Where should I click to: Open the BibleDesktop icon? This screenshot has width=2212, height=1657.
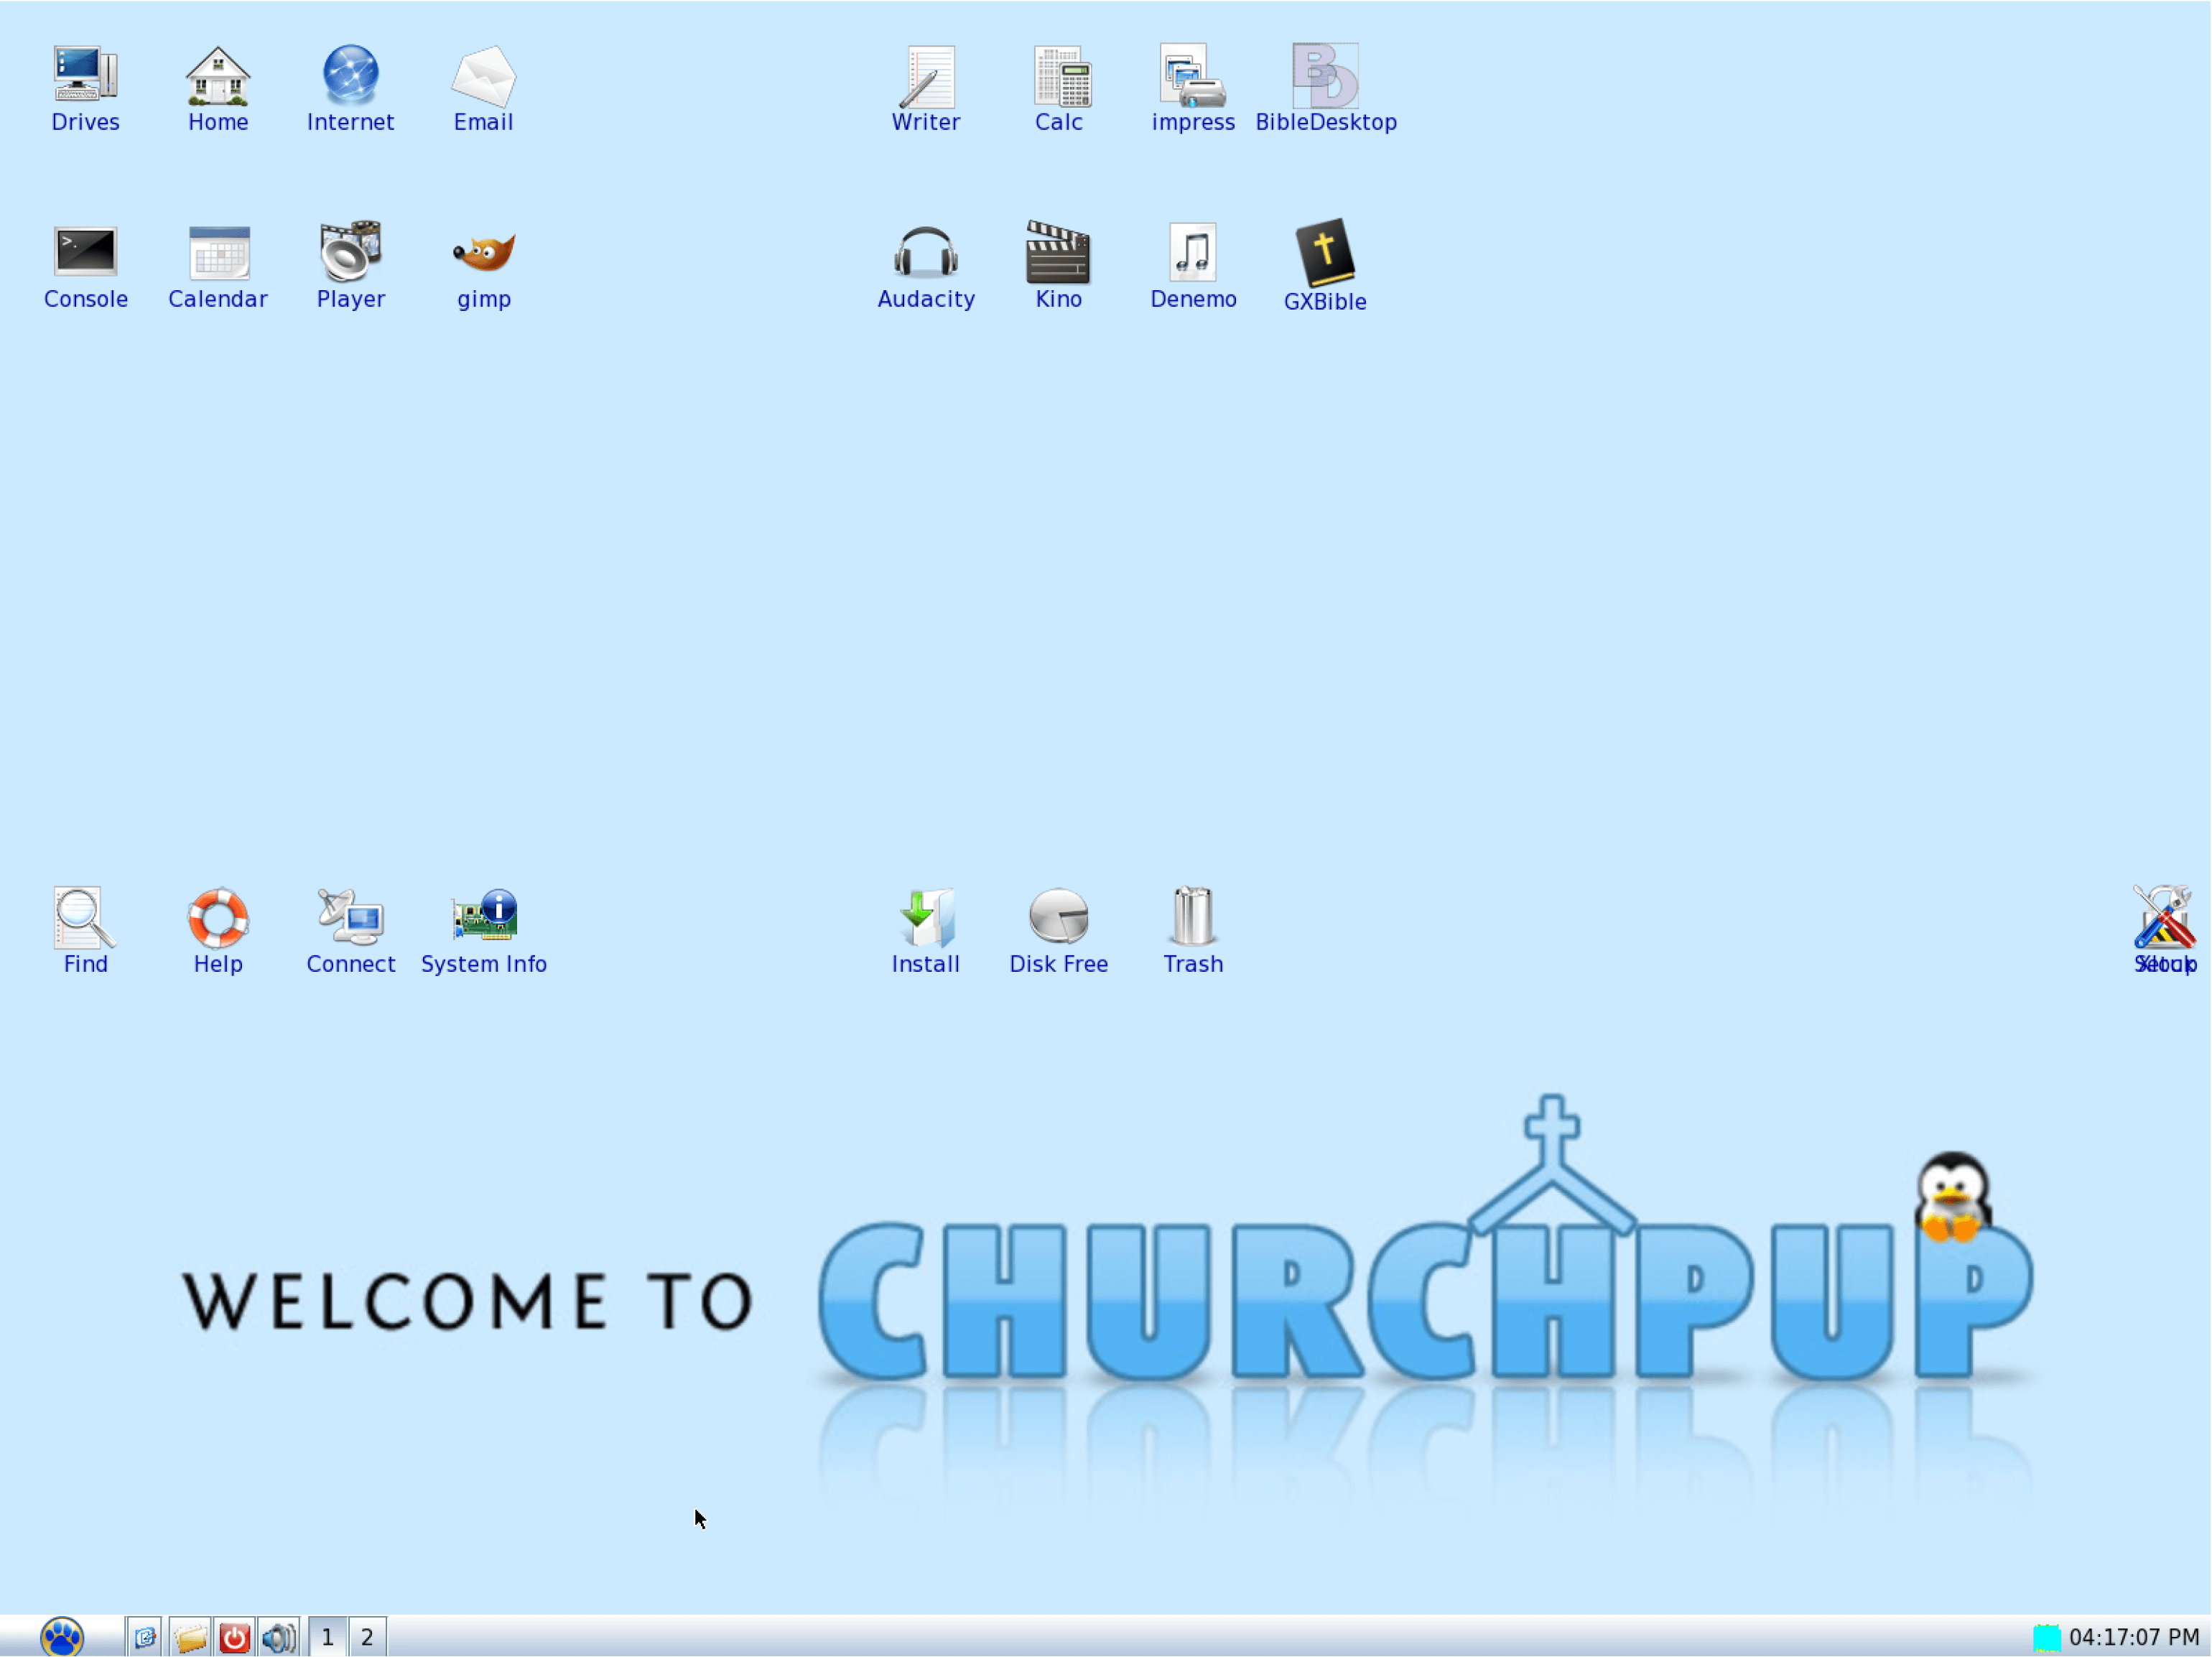pos(1325,75)
